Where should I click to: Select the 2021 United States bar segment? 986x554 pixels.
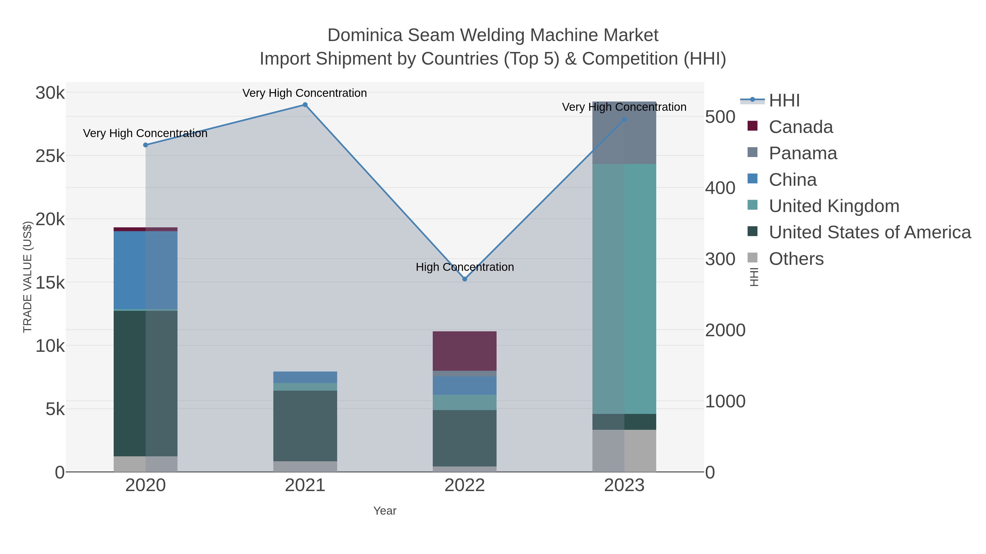coord(305,426)
